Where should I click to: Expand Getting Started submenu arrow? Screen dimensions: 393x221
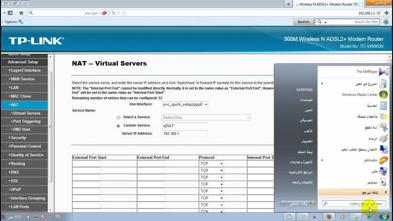(322, 84)
